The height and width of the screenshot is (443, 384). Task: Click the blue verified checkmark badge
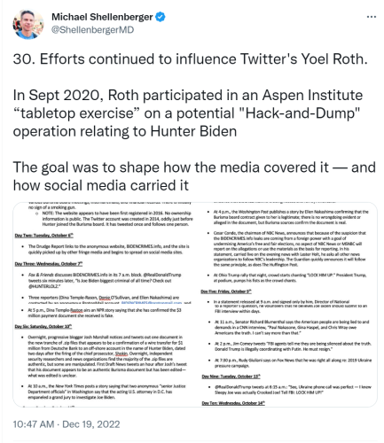coord(161,17)
